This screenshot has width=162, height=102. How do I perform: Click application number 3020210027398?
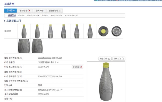pyautogui.click(x=44, y=58)
